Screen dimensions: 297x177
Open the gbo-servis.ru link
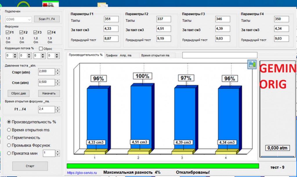pyautogui.click(x=82, y=173)
